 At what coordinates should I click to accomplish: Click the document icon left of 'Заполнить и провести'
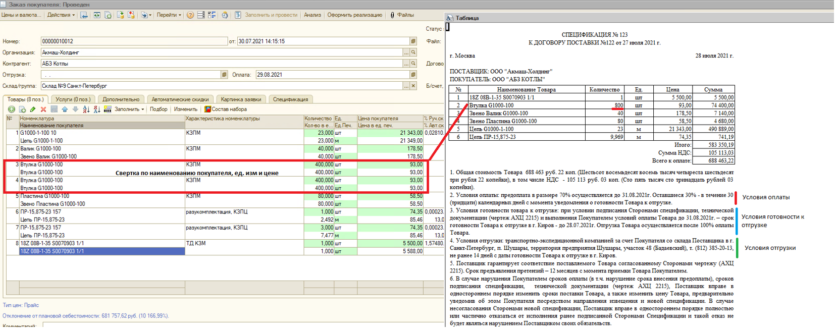[x=238, y=15]
